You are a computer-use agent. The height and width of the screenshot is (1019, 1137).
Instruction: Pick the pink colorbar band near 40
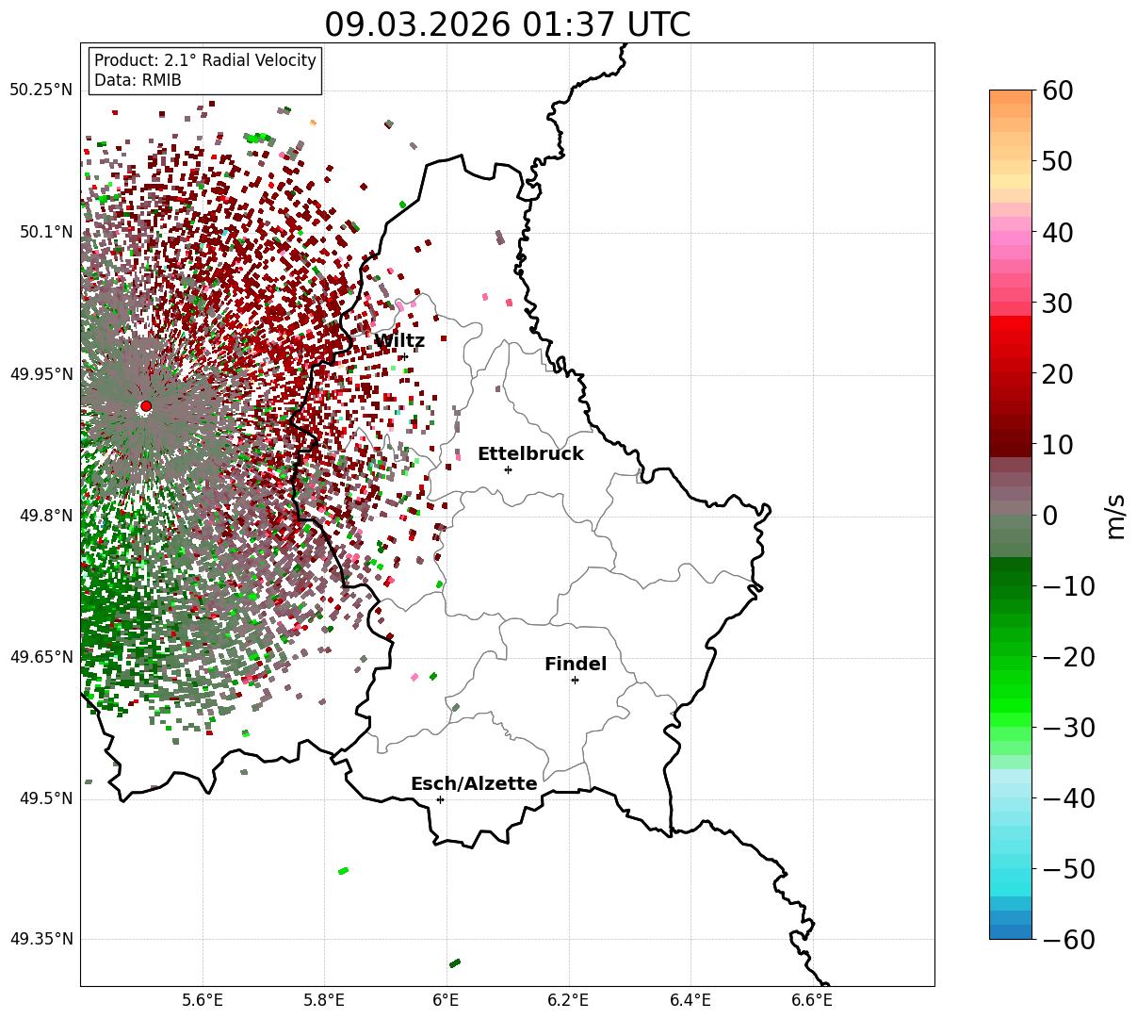pyautogui.click(x=1011, y=238)
